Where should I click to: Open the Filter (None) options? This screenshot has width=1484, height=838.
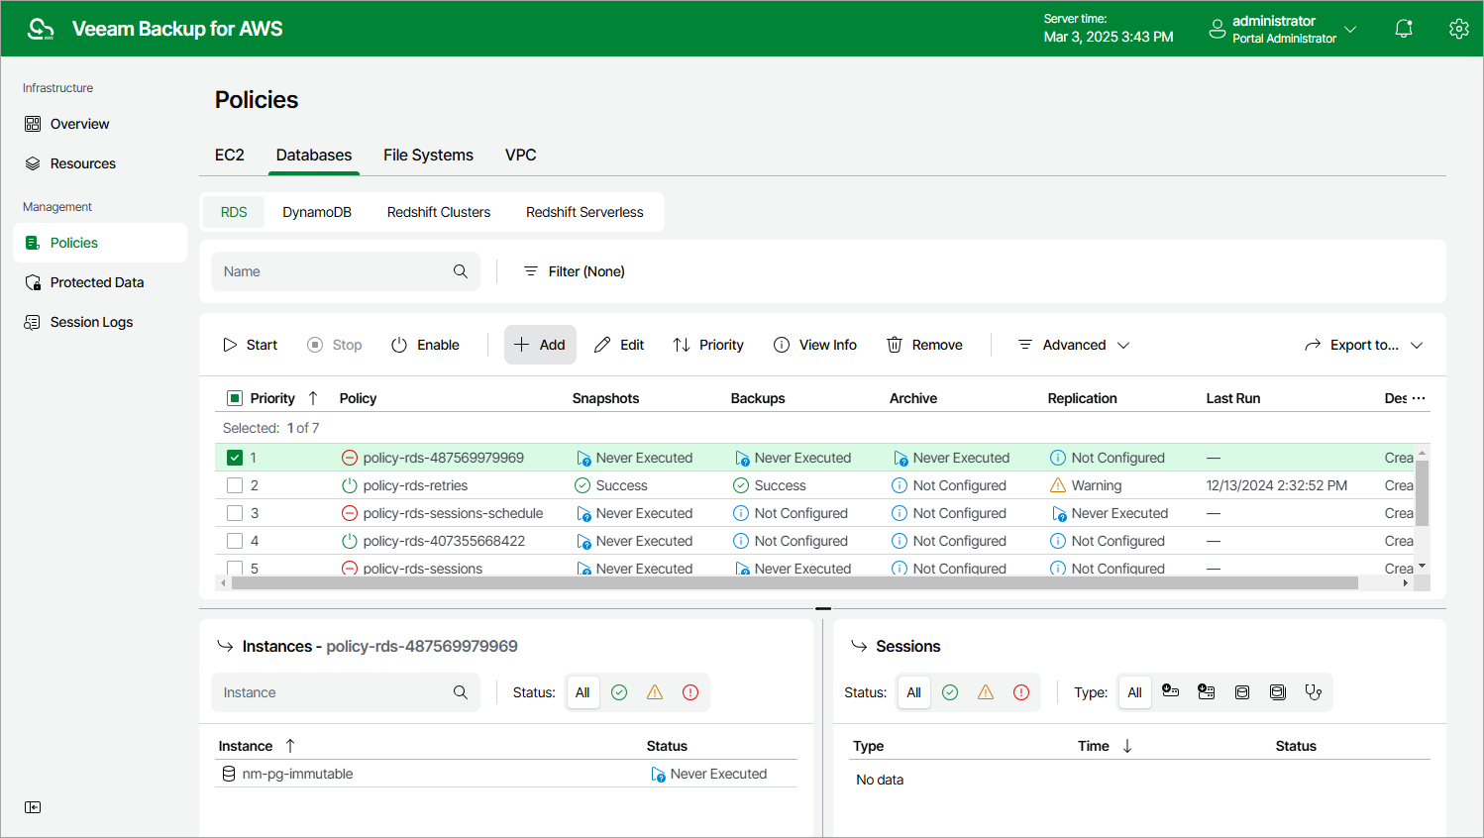(575, 271)
